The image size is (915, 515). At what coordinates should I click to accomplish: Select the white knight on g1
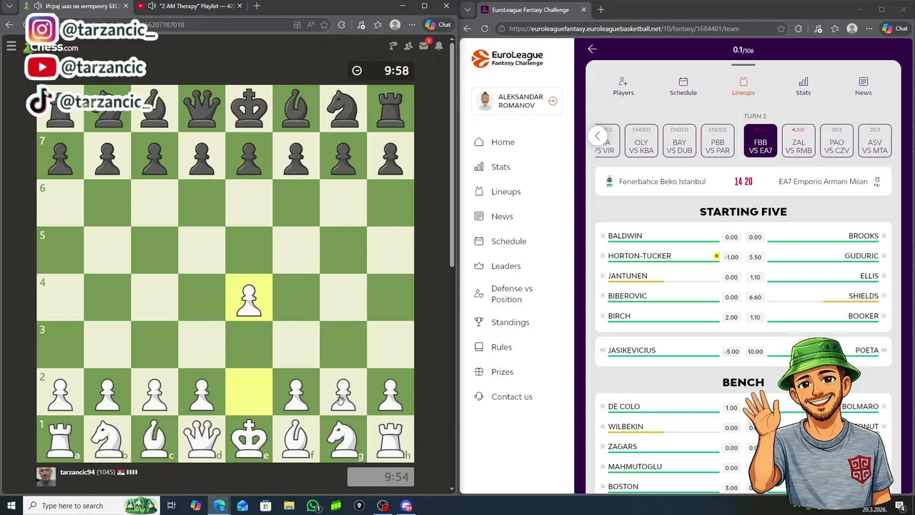tap(343, 438)
